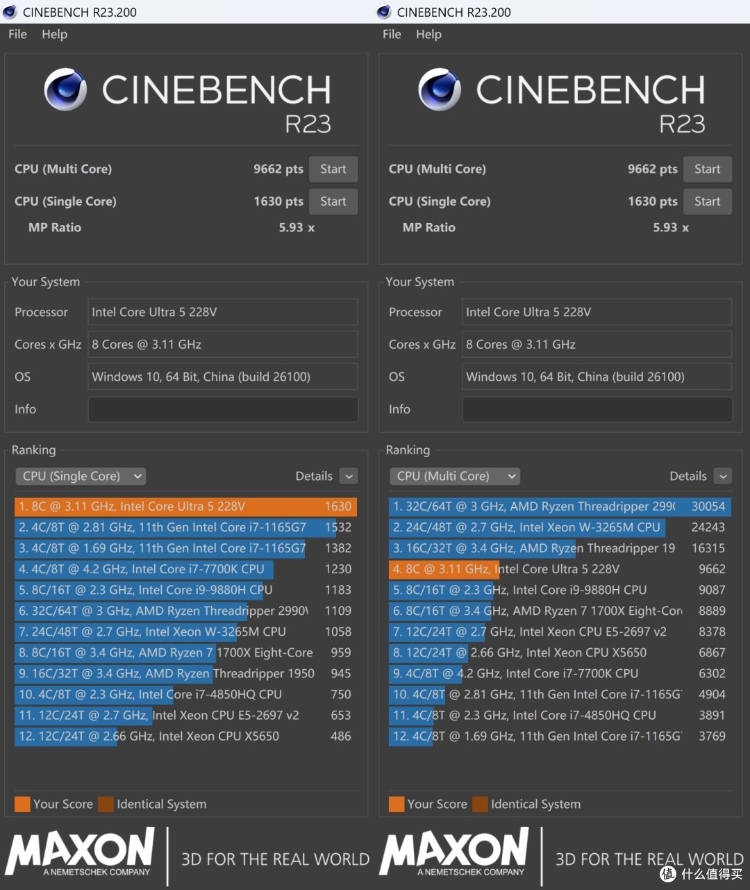Select single core i7-4850HQ row, 750
This screenshot has width=750, height=890.
[185, 694]
